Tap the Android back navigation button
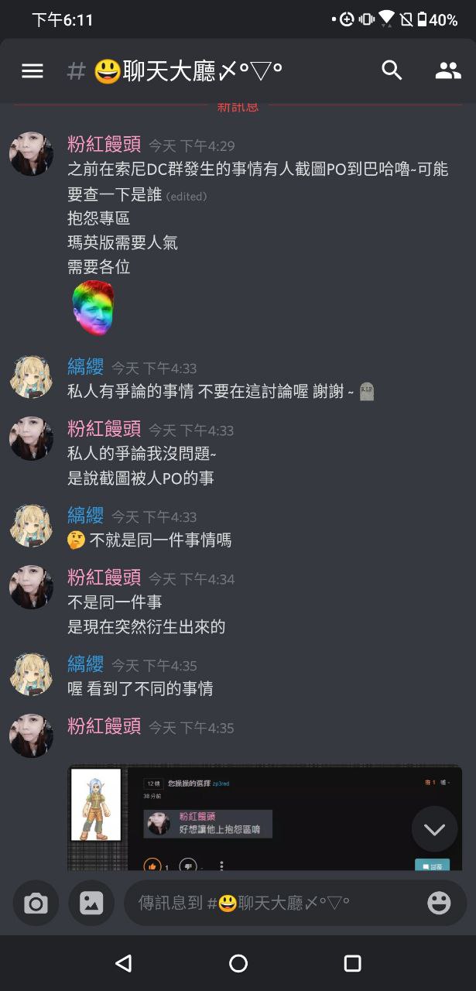 123,963
